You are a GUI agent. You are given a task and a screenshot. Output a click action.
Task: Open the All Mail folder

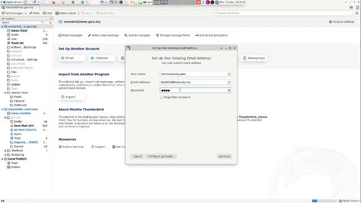click(25, 130)
